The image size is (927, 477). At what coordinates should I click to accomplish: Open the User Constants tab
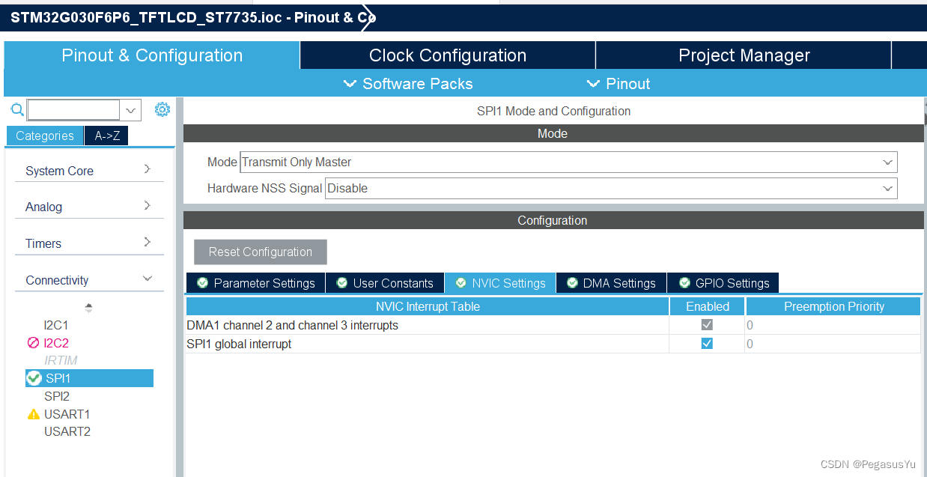tap(385, 283)
